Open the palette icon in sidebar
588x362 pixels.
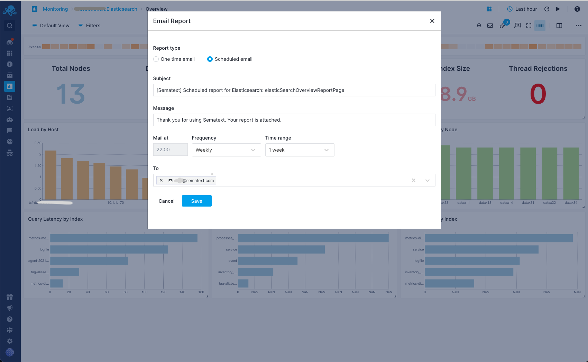10,142
